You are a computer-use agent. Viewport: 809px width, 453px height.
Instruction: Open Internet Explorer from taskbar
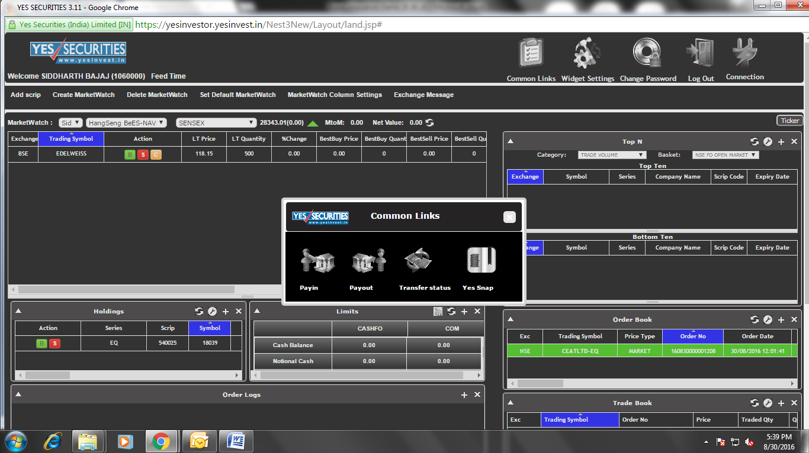click(x=53, y=441)
